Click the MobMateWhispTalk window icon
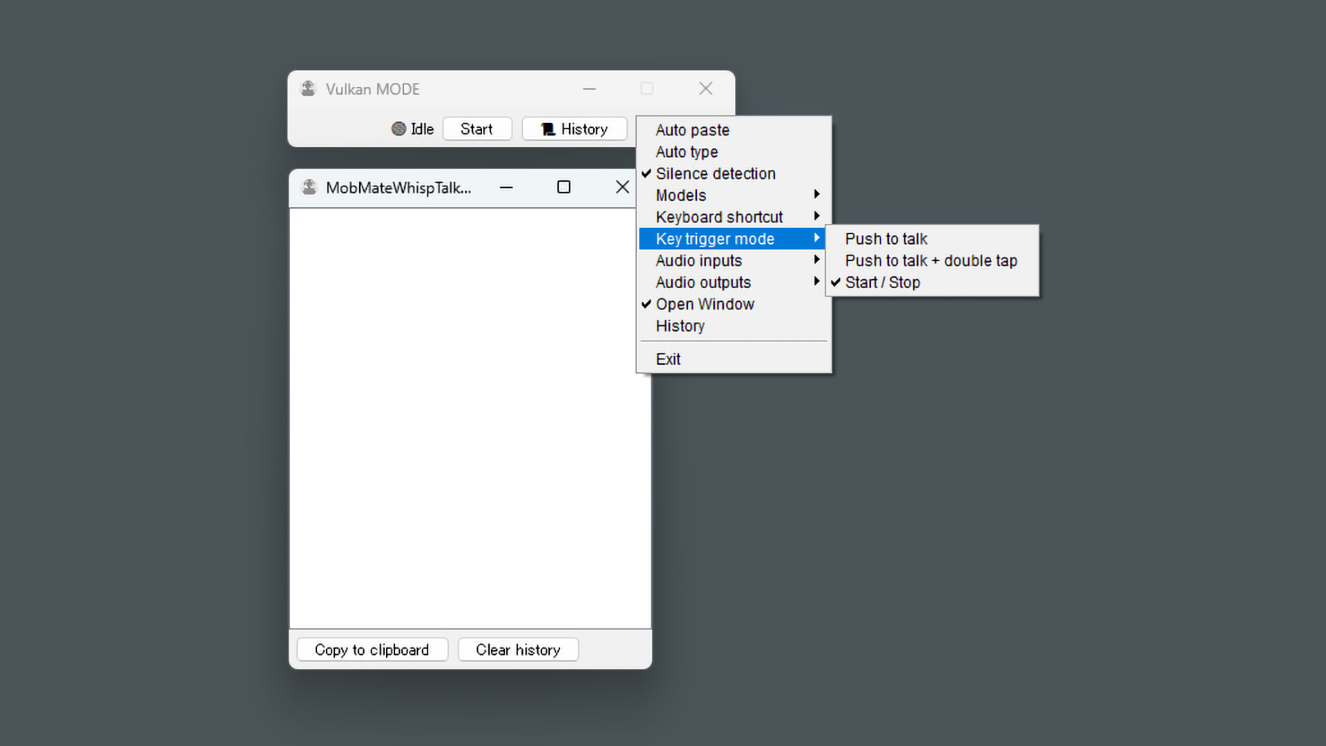The height and width of the screenshot is (746, 1326). [309, 187]
